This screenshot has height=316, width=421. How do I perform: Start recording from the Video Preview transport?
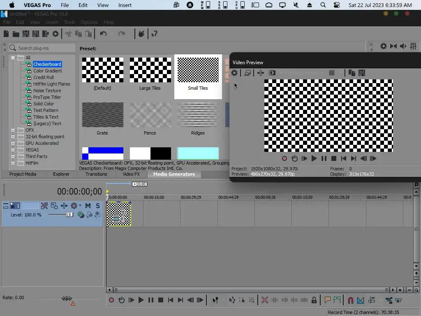pyautogui.click(x=285, y=158)
